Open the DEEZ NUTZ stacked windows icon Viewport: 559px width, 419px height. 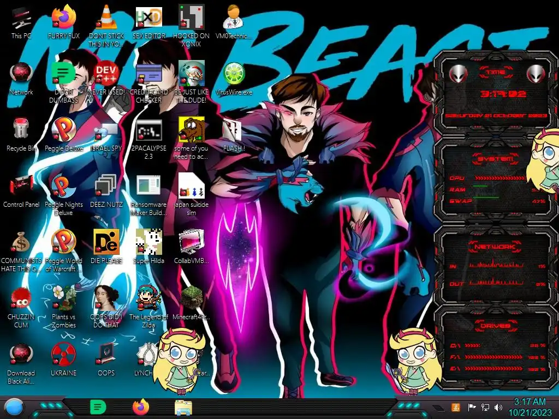(x=106, y=185)
